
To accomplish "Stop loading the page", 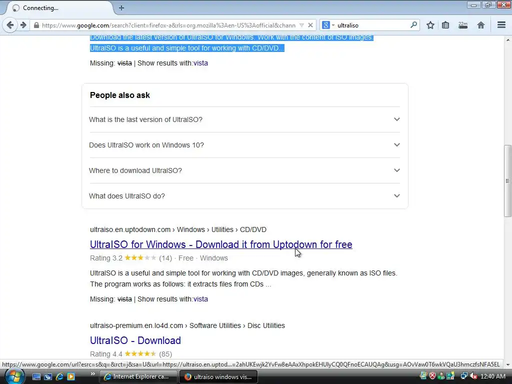I will [310, 25].
